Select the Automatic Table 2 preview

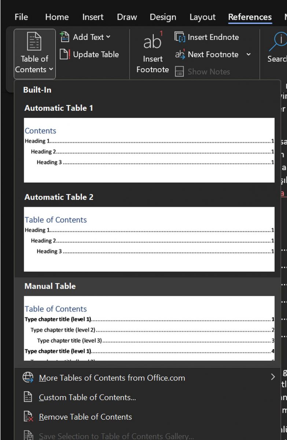(149, 239)
